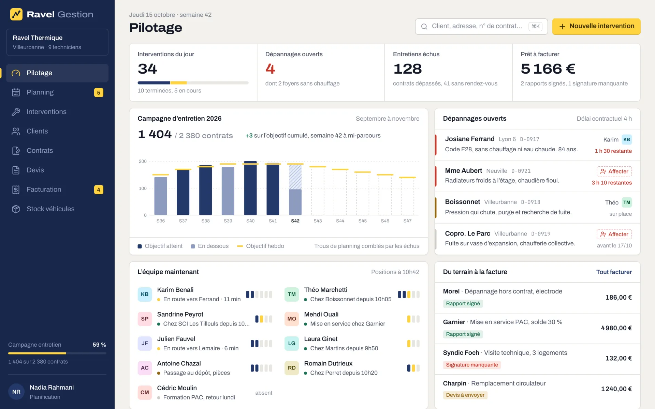Click Romain Dutrieux's RD avatar
Screen dimensions: 655x409
292,368
